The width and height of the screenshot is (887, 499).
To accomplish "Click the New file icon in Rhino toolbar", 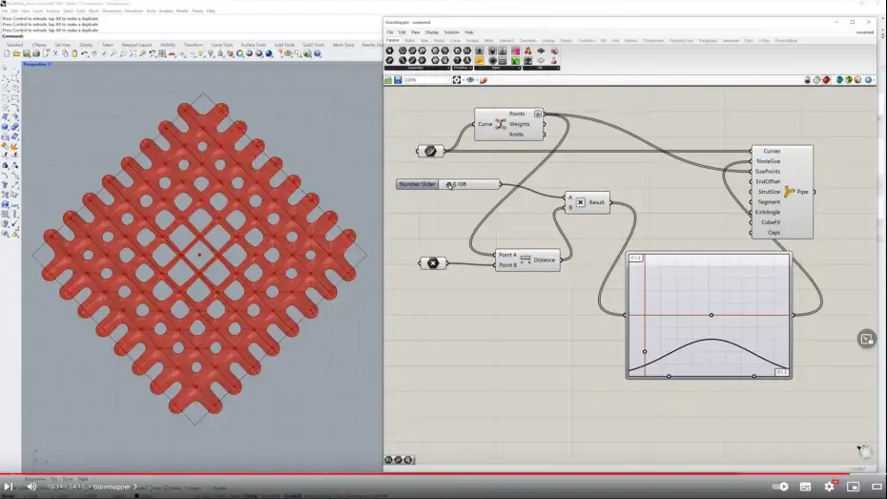I will 7,53.
